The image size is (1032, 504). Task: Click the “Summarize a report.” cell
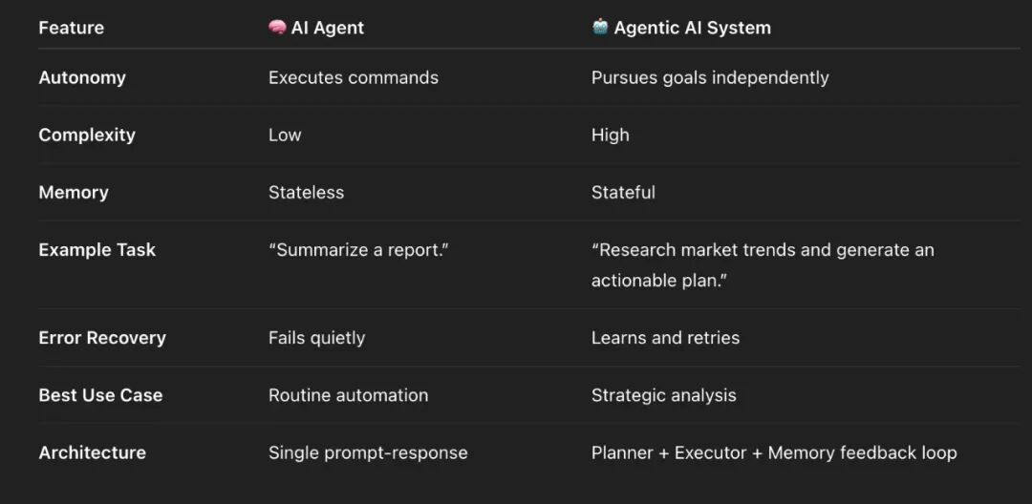pos(358,249)
